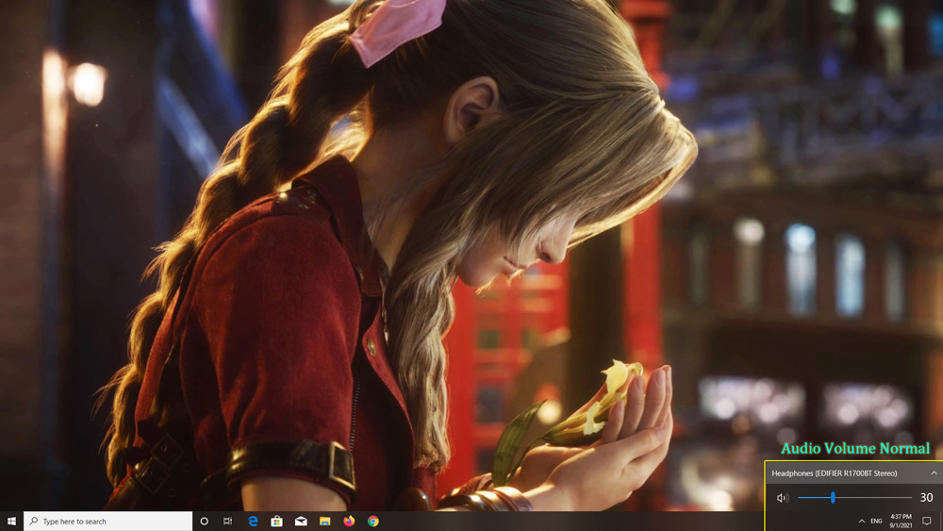The image size is (943, 531).
Task: Open Task View on the taskbar
Action: pos(227,522)
